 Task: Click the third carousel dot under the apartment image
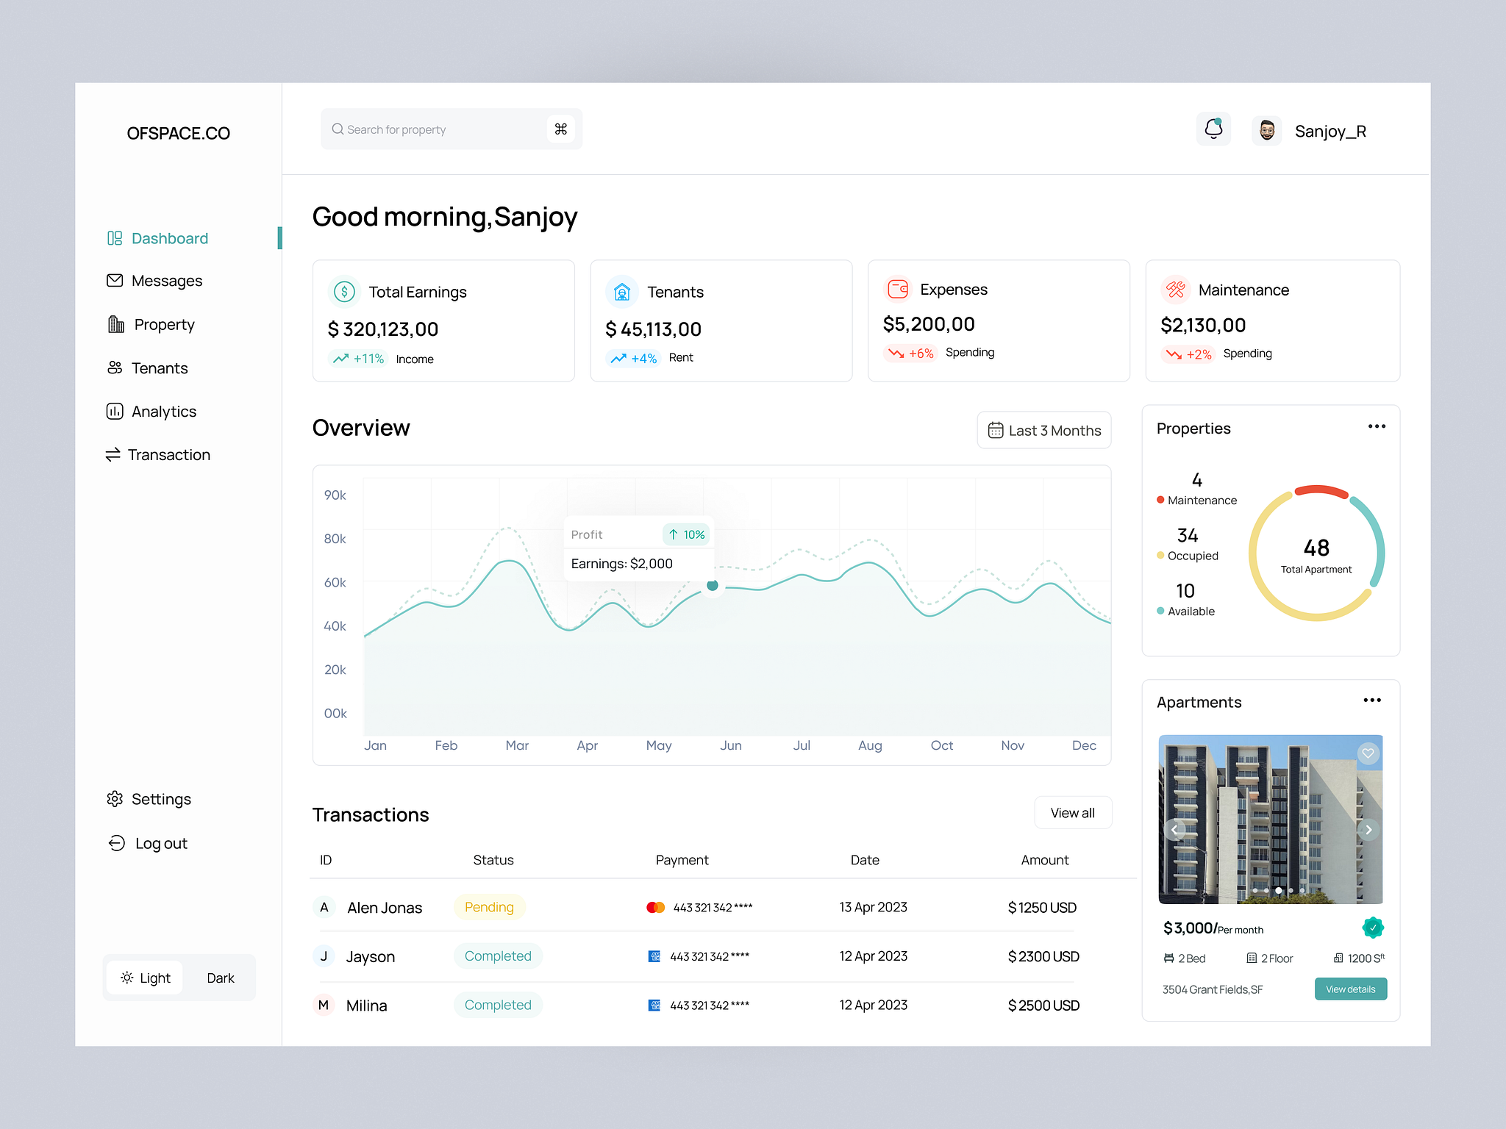coord(1279,890)
